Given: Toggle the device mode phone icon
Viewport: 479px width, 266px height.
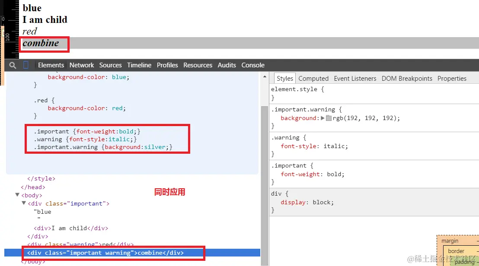Looking at the screenshot, I should coord(26,65).
